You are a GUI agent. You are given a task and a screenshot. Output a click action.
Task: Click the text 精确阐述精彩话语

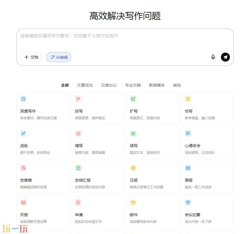(x=33, y=187)
